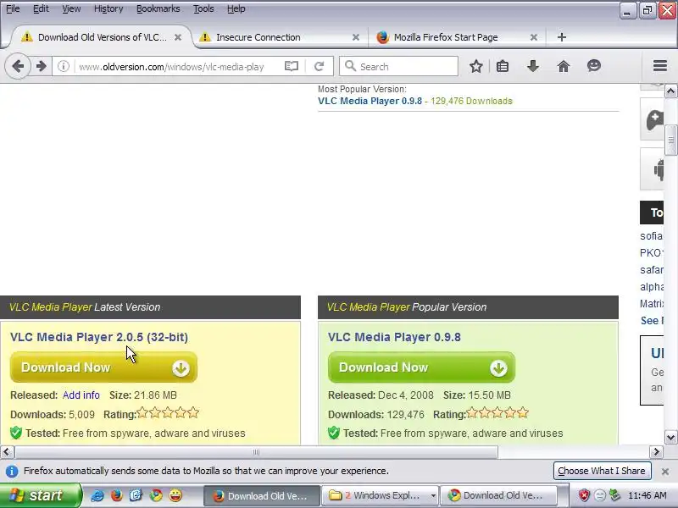Switch to Chrome Download Old Ve... taskbar window
Viewport: 678px width, 508px height.
point(498,495)
